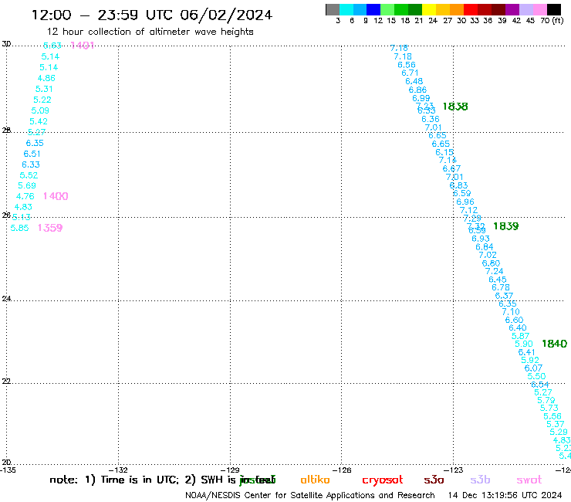571x502 pixels.
Task: Click the pink 1359 time label
Action: [50, 228]
